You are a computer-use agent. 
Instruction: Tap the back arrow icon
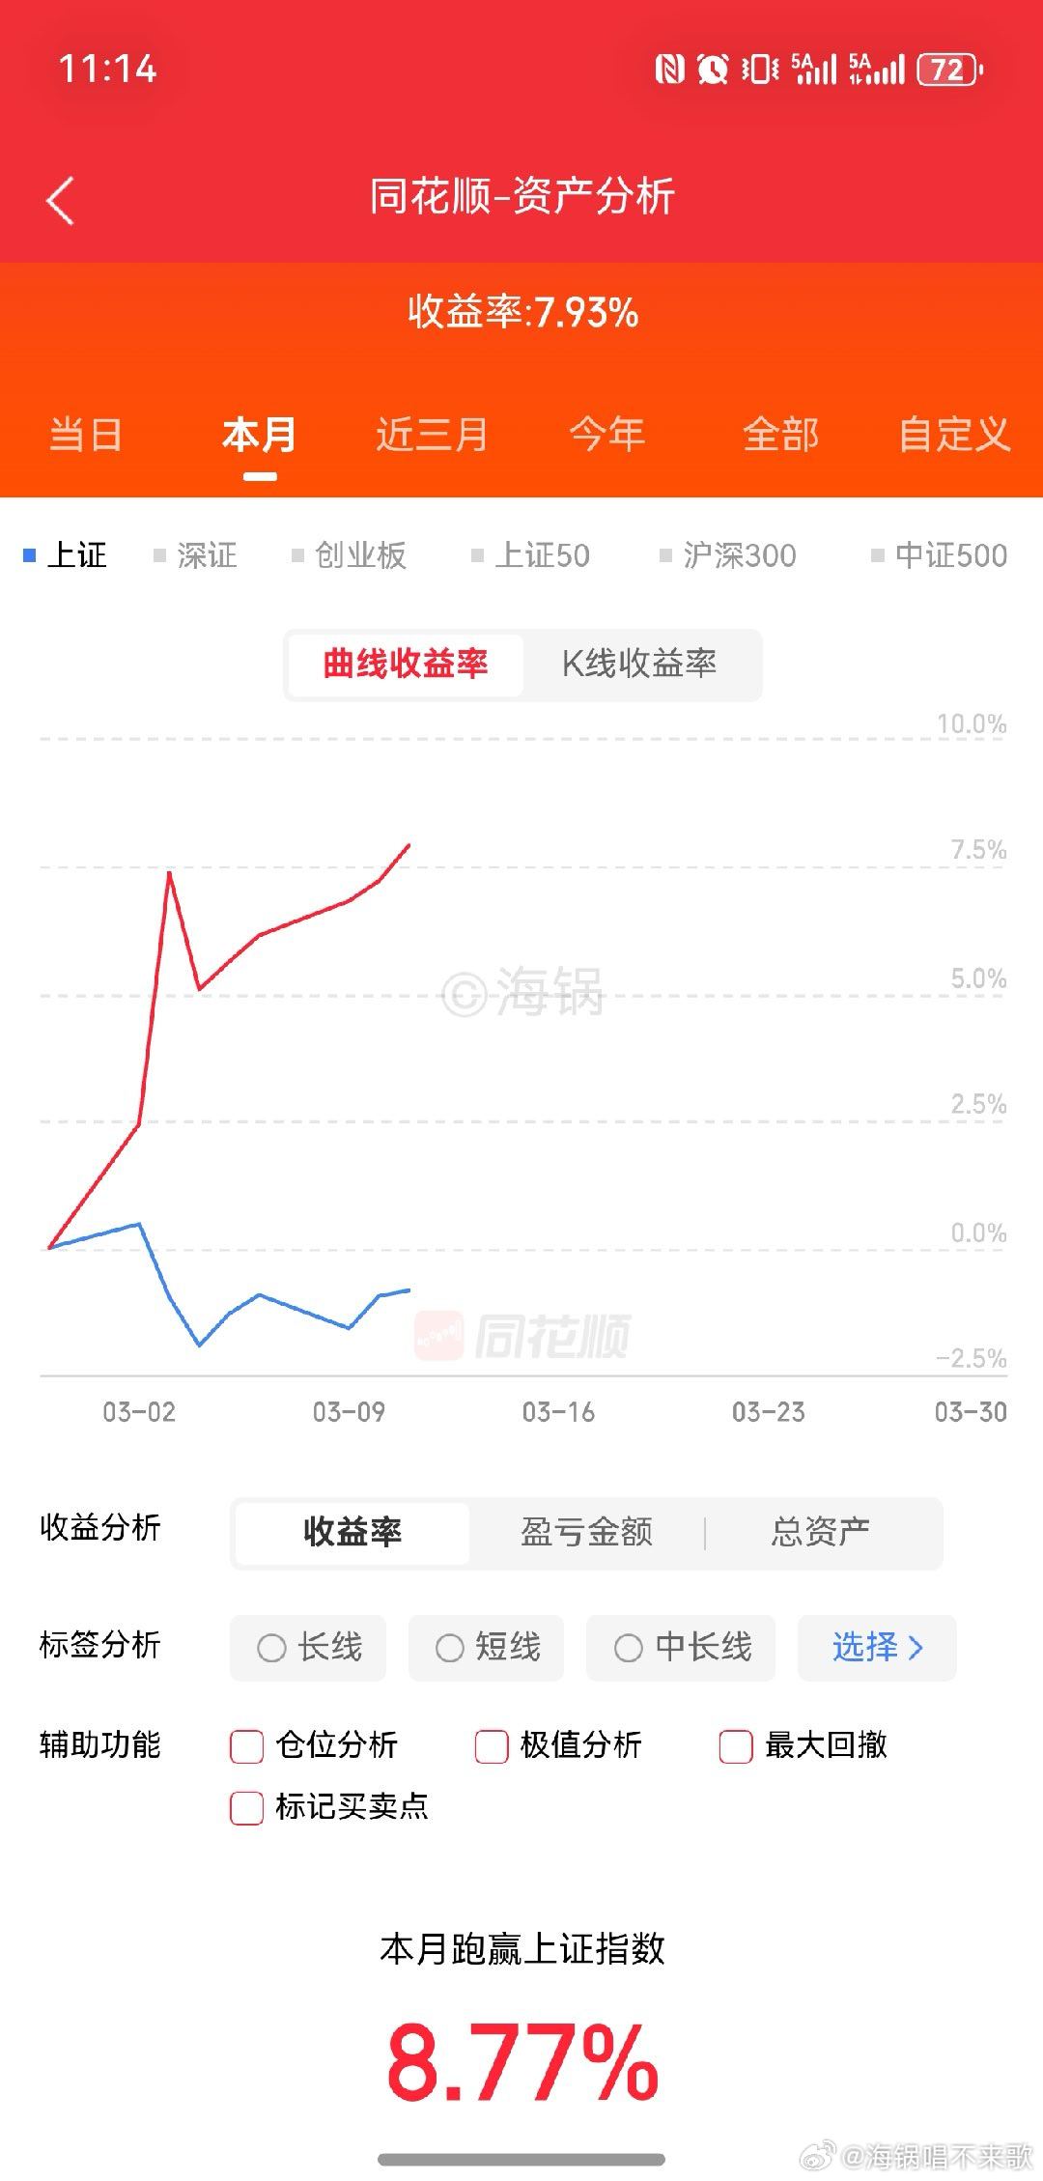(x=60, y=201)
